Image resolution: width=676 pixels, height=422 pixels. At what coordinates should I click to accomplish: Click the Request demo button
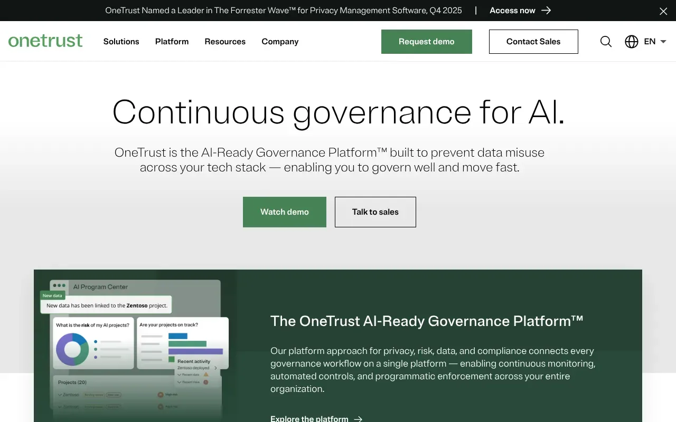point(426,42)
